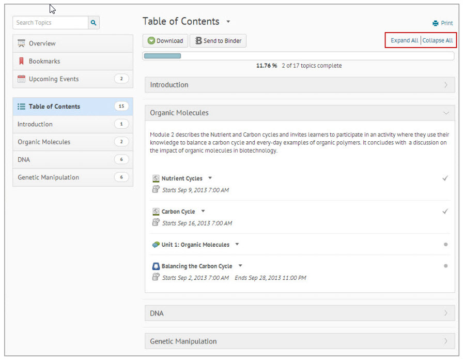Click Balancing the Carbon Cycle dropbox icon
Screen dimensions: 464x359
(x=156, y=266)
